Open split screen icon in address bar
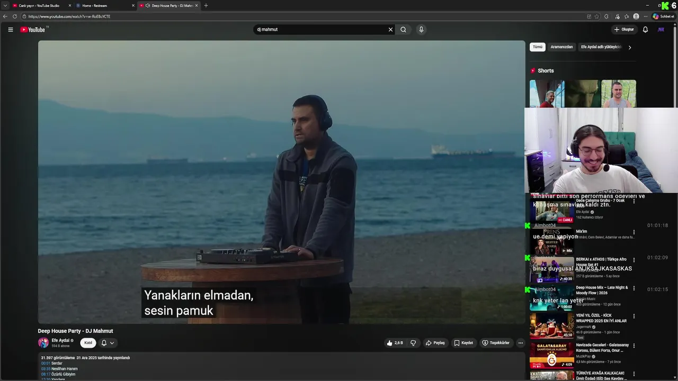 [x=589, y=16]
